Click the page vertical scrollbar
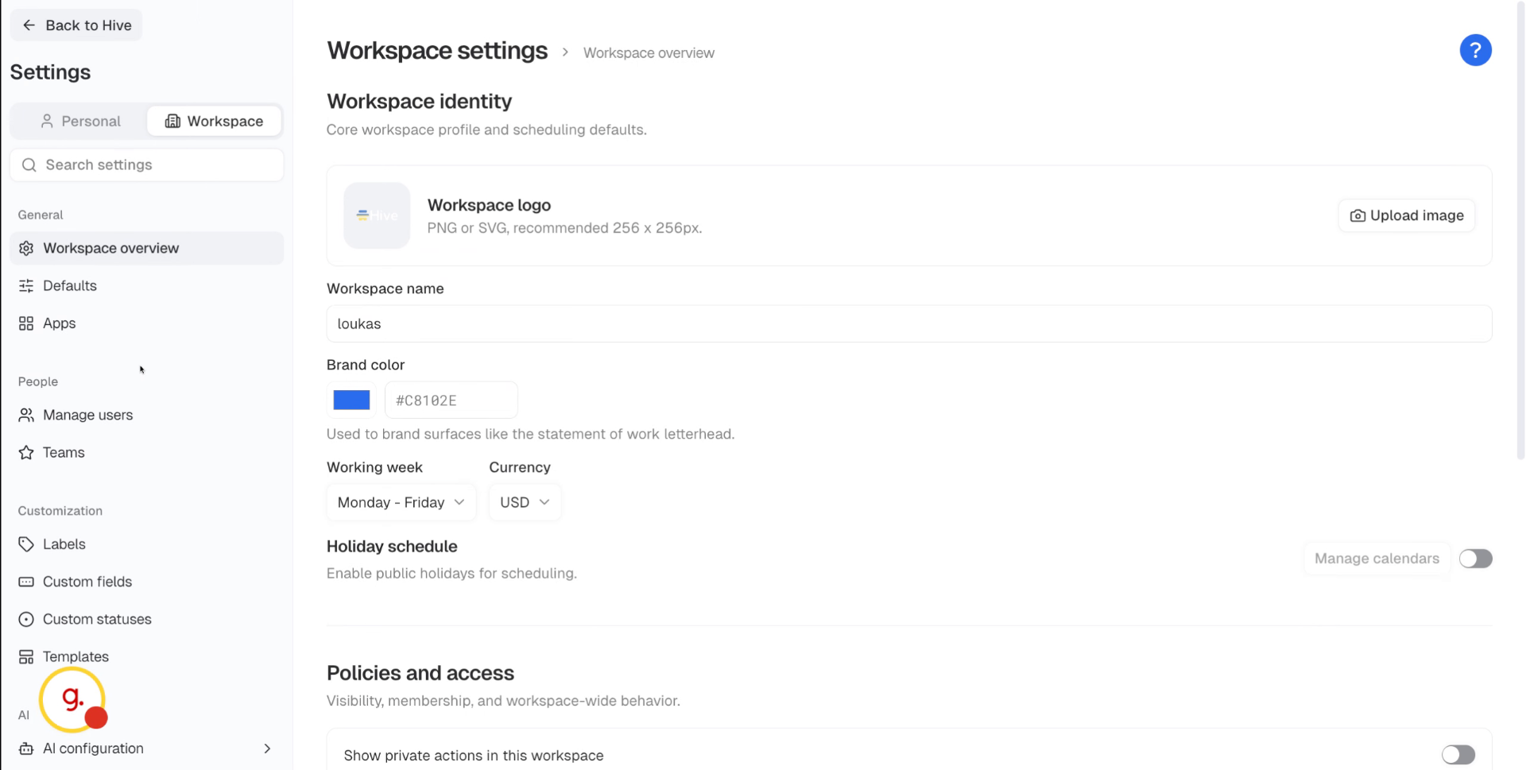Screen dimensions: 1526x770 (x=1520, y=230)
